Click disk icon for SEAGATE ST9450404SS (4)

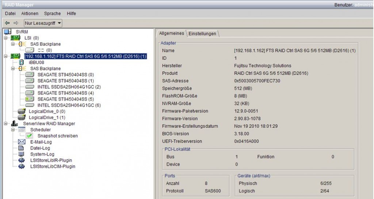pyautogui.click(x=30, y=93)
